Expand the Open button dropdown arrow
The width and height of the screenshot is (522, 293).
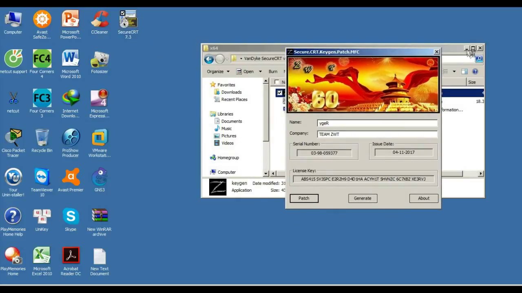click(x=260, y=72)
